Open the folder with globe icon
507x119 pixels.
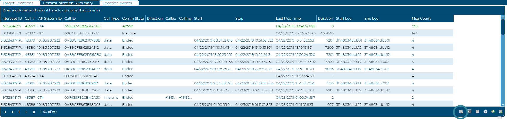[x=493, y=112]
